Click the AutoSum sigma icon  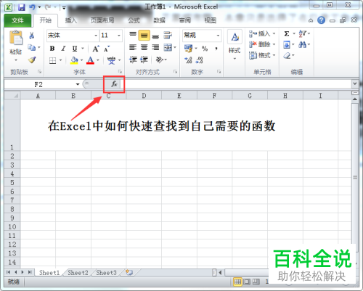(x=287, y=33)
